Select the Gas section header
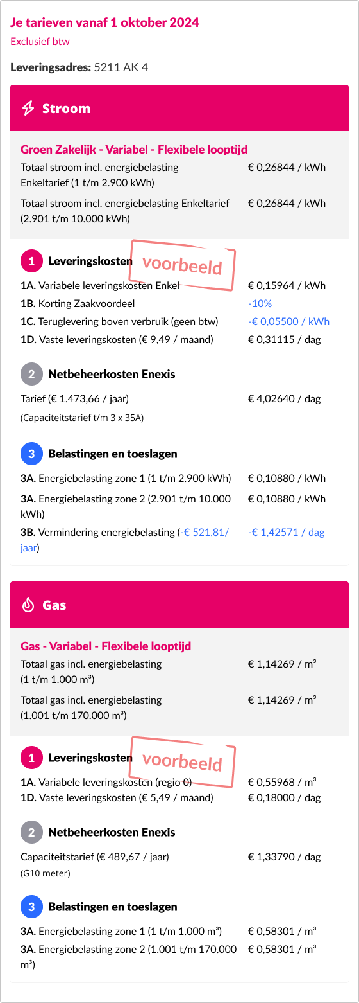The image size is (359, 1003). [x=180, y=605]
